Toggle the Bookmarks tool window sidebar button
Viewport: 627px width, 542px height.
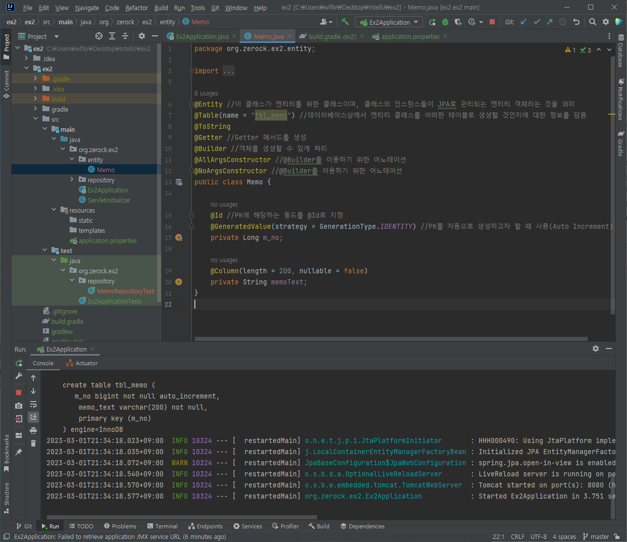(6, 453)
